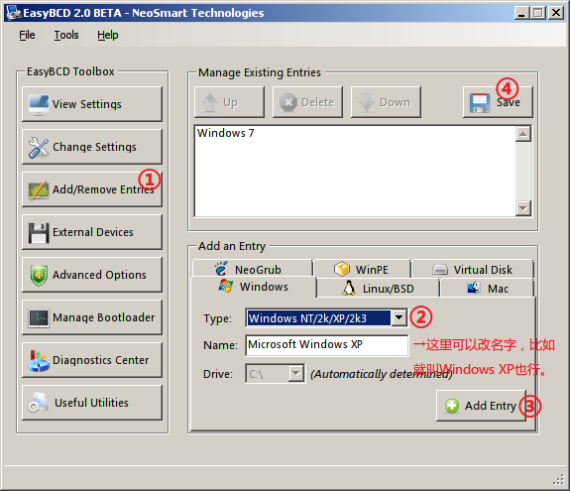Click the green Add Entry button
This screenshot has height=491, width=570.
[482, 406]
